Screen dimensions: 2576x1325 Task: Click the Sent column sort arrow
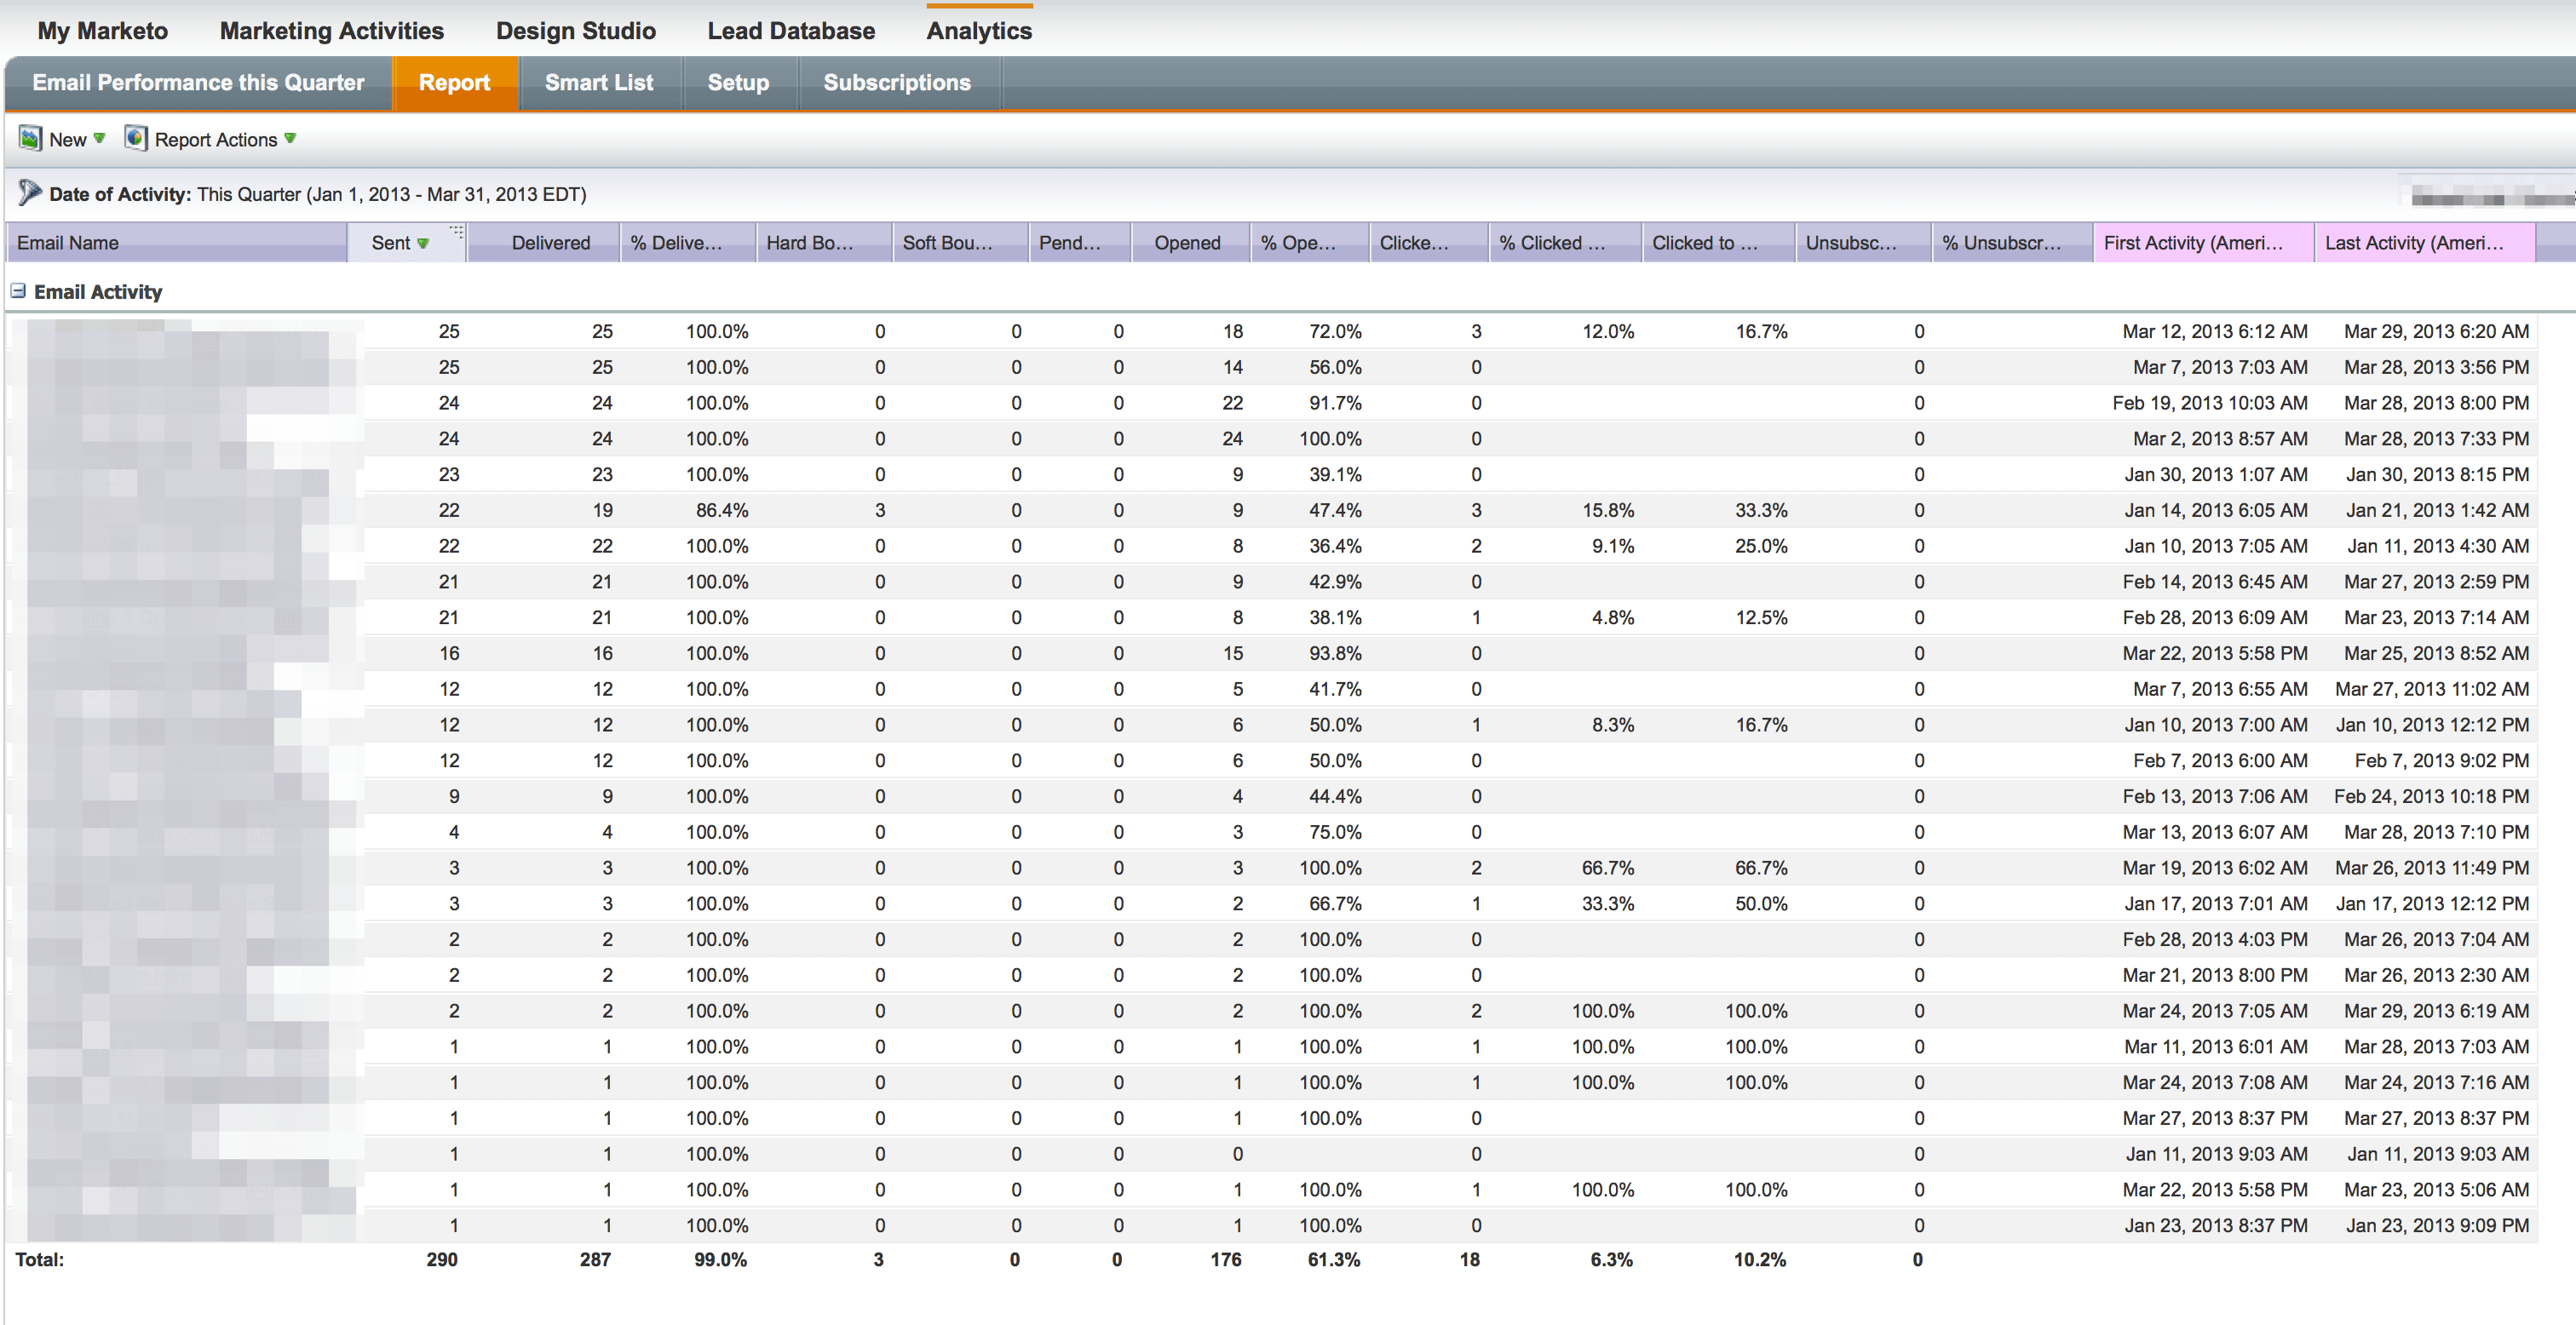click(423, 244)
